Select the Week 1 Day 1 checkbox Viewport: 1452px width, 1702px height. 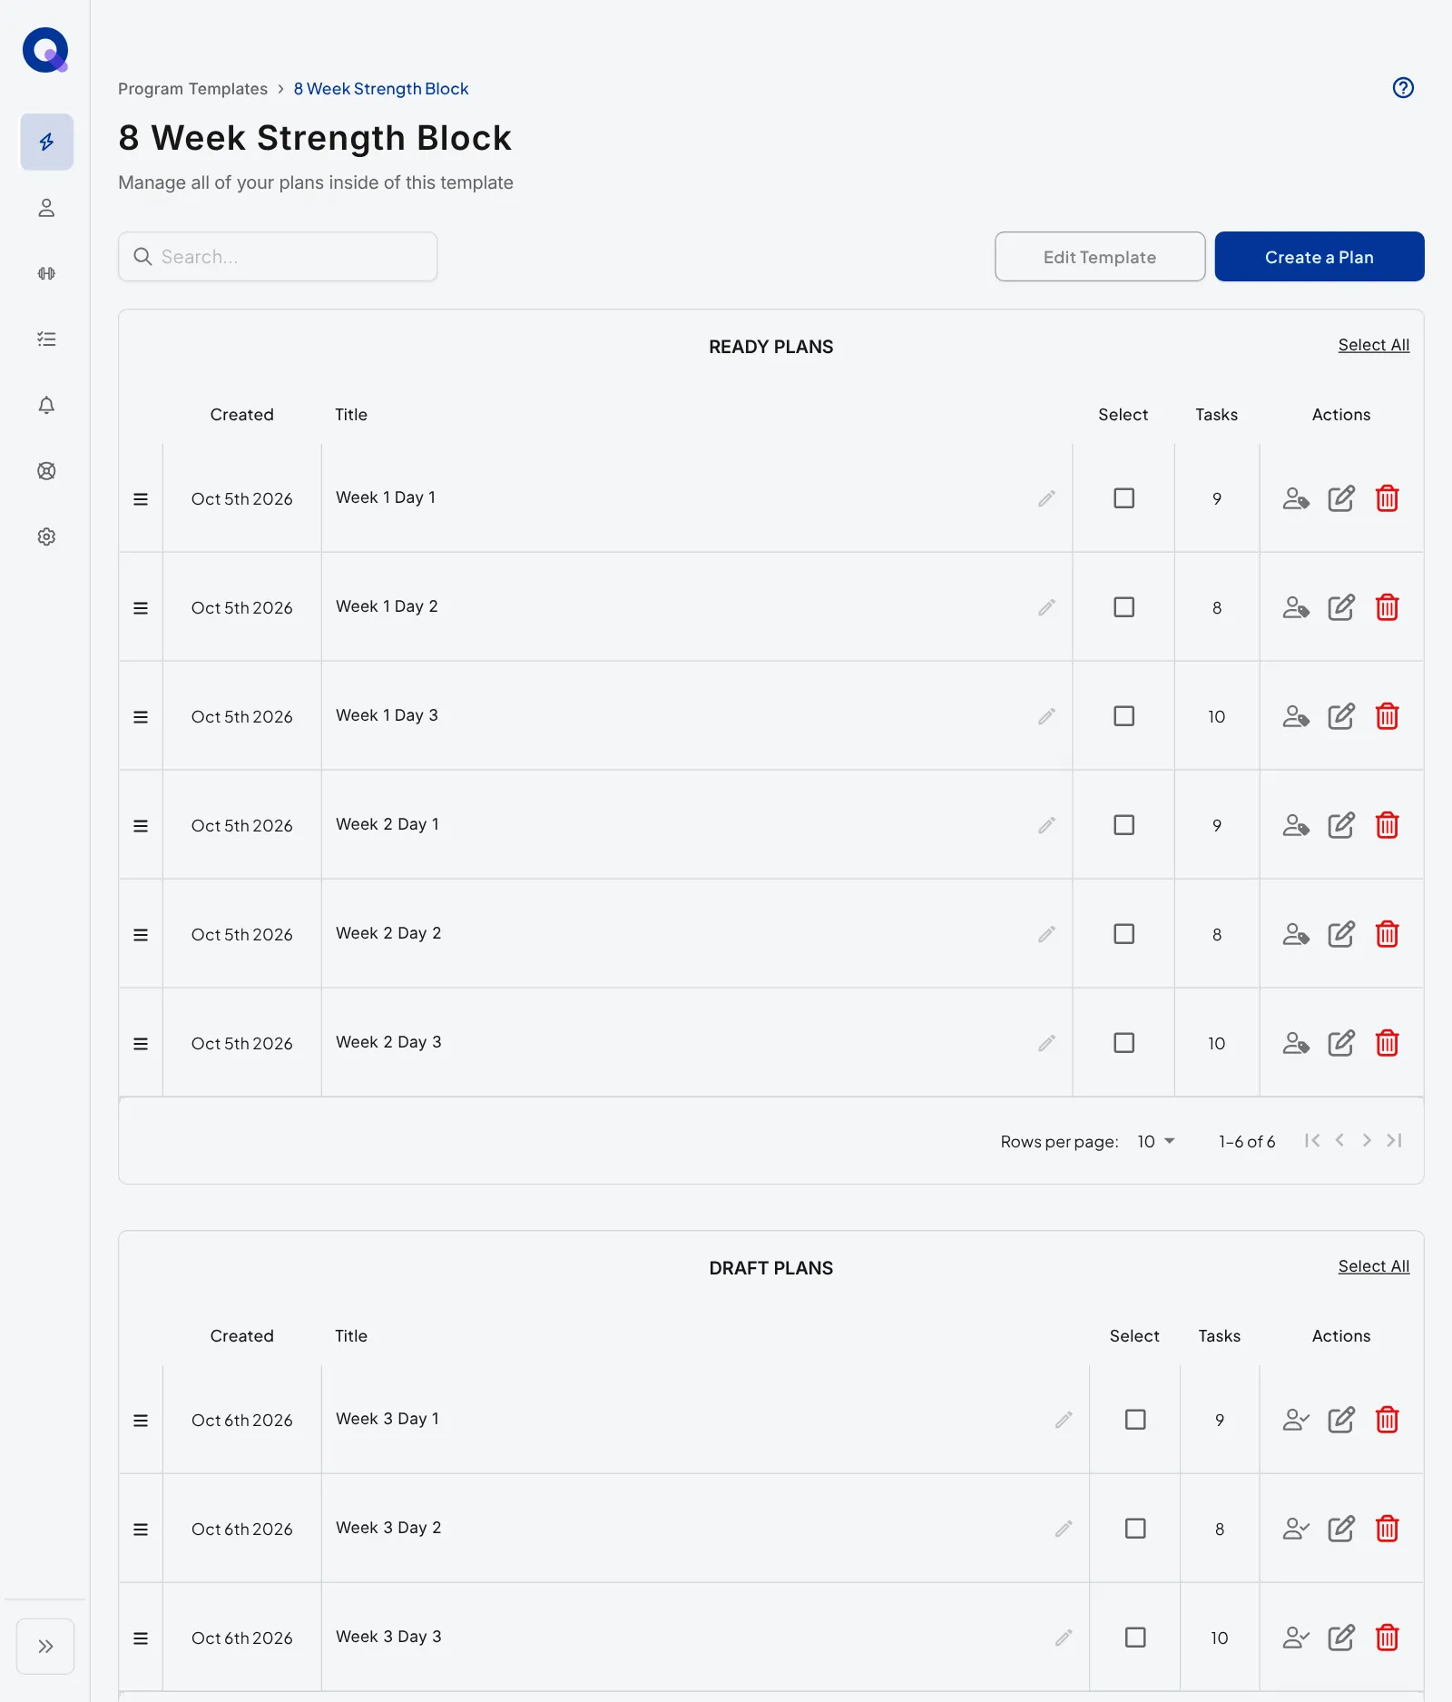click(1123, 498)
